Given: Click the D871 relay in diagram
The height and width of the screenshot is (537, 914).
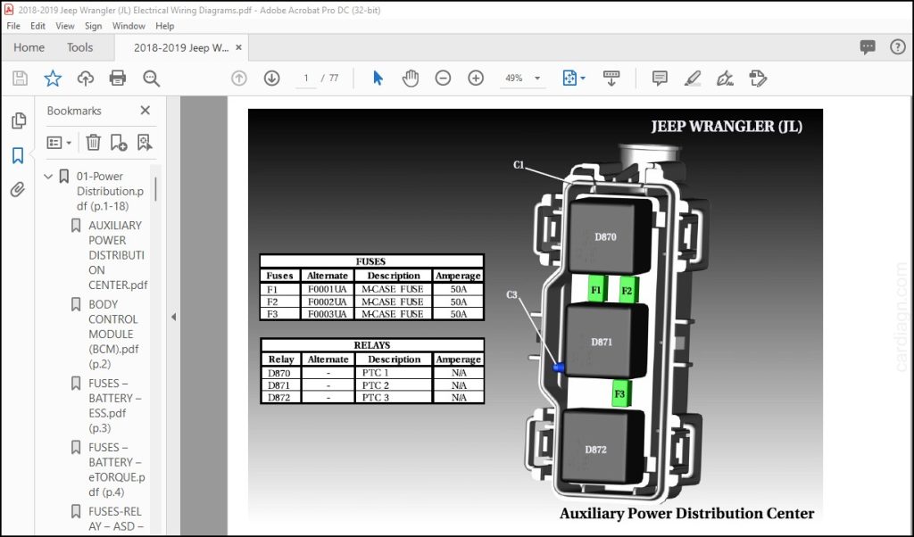Looking at the screenshot, I should [x=606, y=340].
